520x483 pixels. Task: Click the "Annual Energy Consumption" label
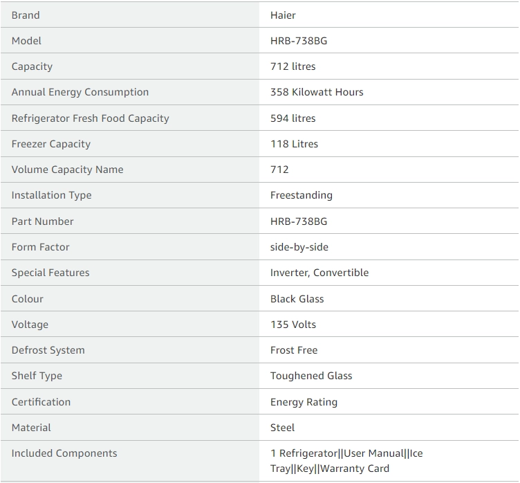tap(80, 92)
